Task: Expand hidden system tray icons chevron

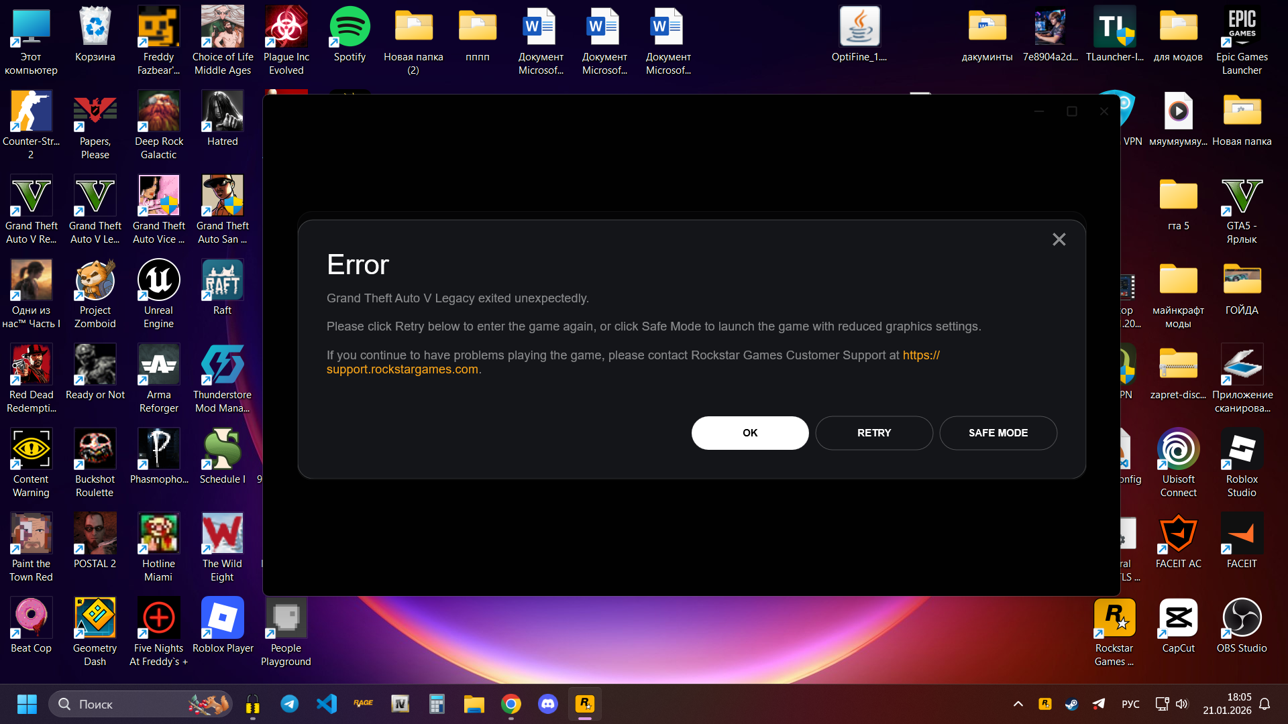Action: point(1018,704)
